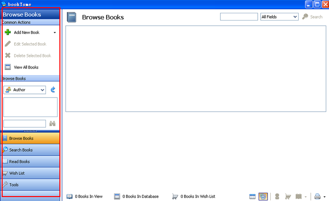Click the empty book list pane

tap(196, 69)
